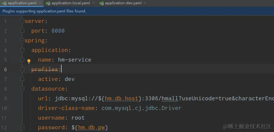Screen dimensions: 274x132
Task: Click the hm.db.pw placeholder reference
Action: coord(91,127)
